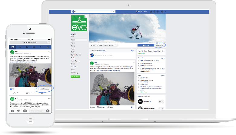Open the account dropdown arrow in laptop top bar
This screenshot has width=236, height=135.
[x=165, y=11]
